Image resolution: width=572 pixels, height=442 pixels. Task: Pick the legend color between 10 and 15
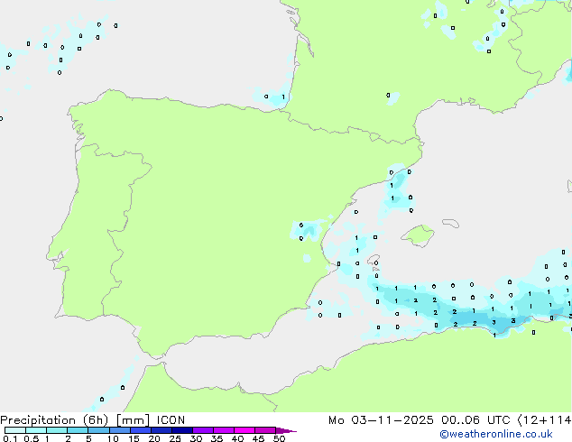(120, 430)
